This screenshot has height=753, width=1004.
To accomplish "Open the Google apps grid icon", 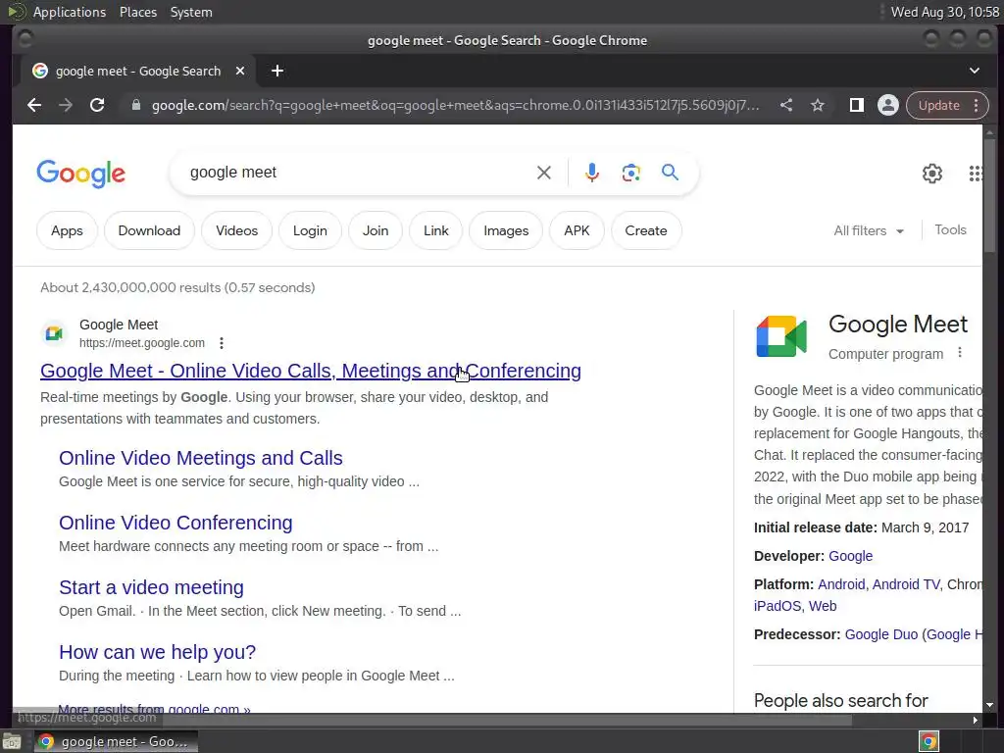I will click(976, 173).
